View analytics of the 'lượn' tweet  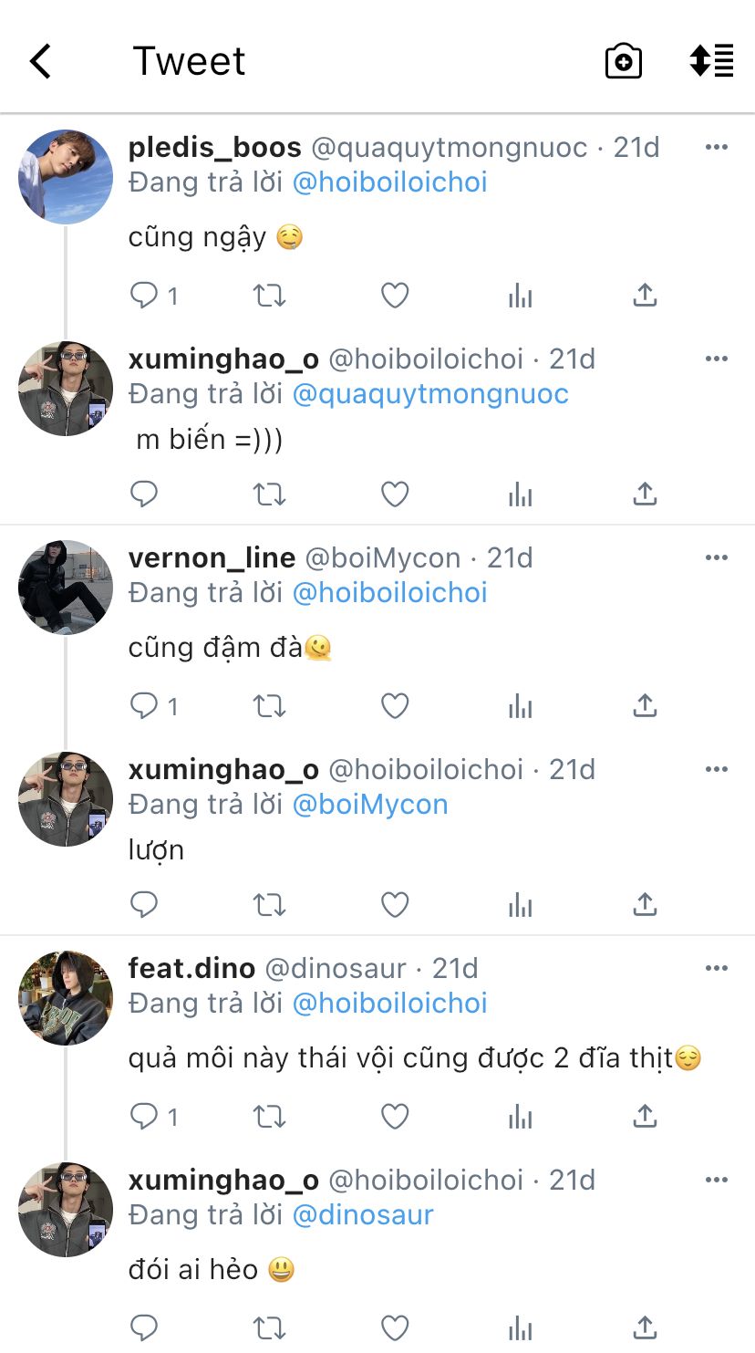[520, 904]
